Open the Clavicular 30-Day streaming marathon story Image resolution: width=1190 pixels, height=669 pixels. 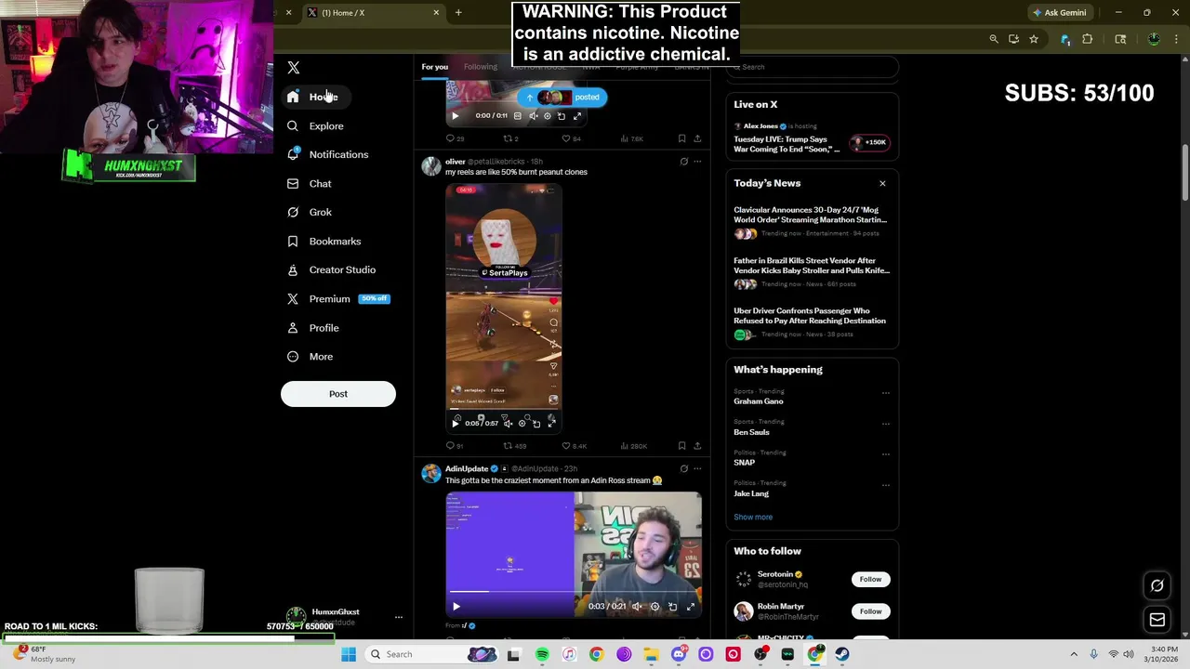click(x=812, y=221)
